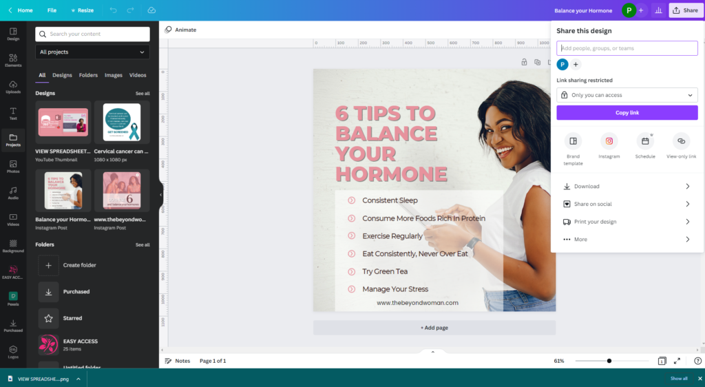Click the Instagram share icon
The width and height of the screenshot is (705, 387).
point(609,141)
